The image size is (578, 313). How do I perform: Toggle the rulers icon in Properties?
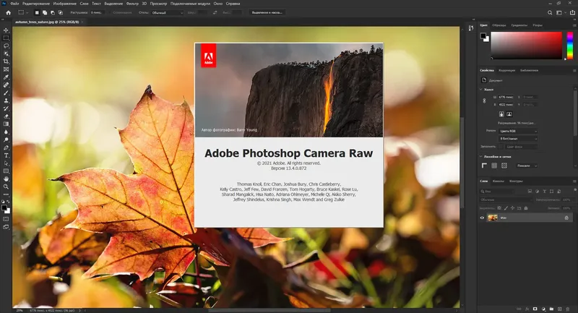[x=484, y=166]
